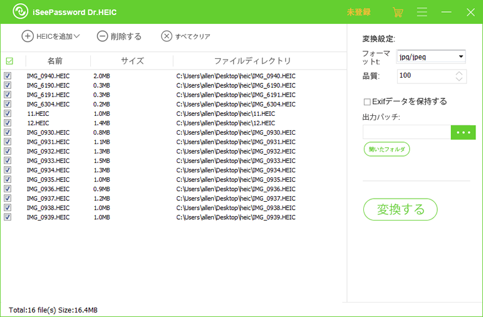Uncheck the 11.HEIC checkbox
The image size is (483, 317).
click(x=8, y=113)
